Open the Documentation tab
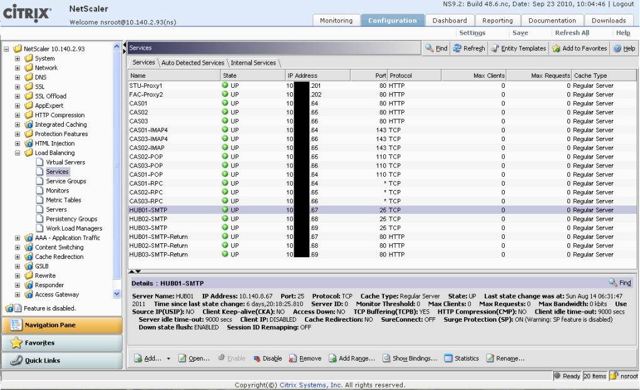 pos(552,21)
